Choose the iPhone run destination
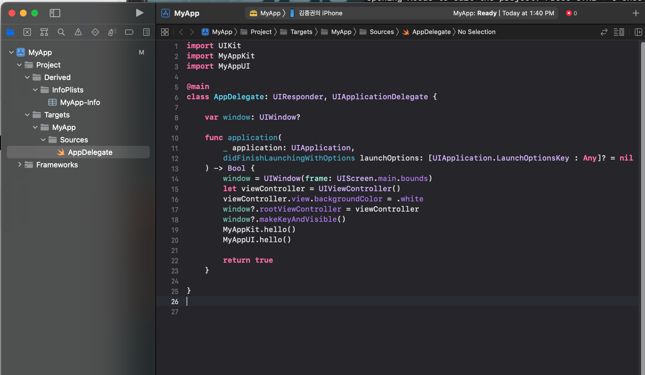645x375 pixels. [320, 13]
